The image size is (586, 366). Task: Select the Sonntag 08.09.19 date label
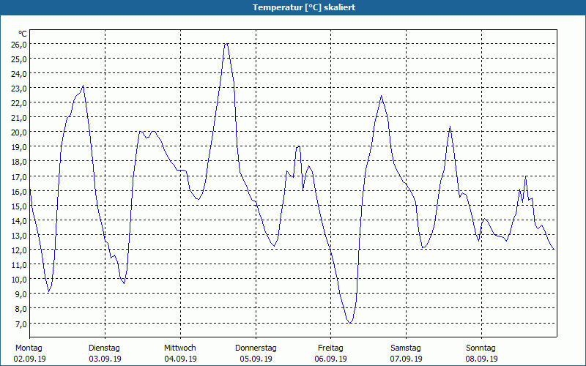[x=481, y=354]
